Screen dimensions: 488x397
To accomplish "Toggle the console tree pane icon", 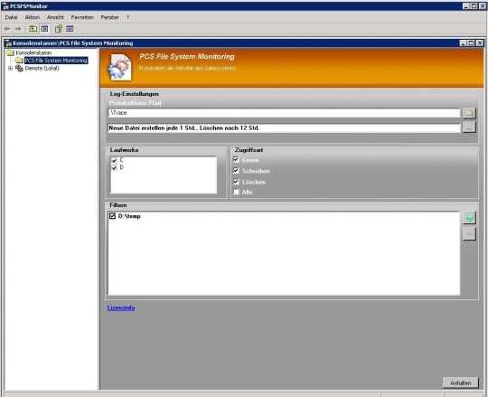I will [44, 29].
